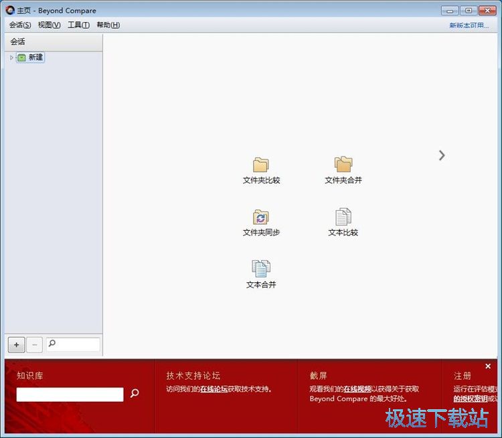Follow the 在线视频 link

[x=357, y=389]
